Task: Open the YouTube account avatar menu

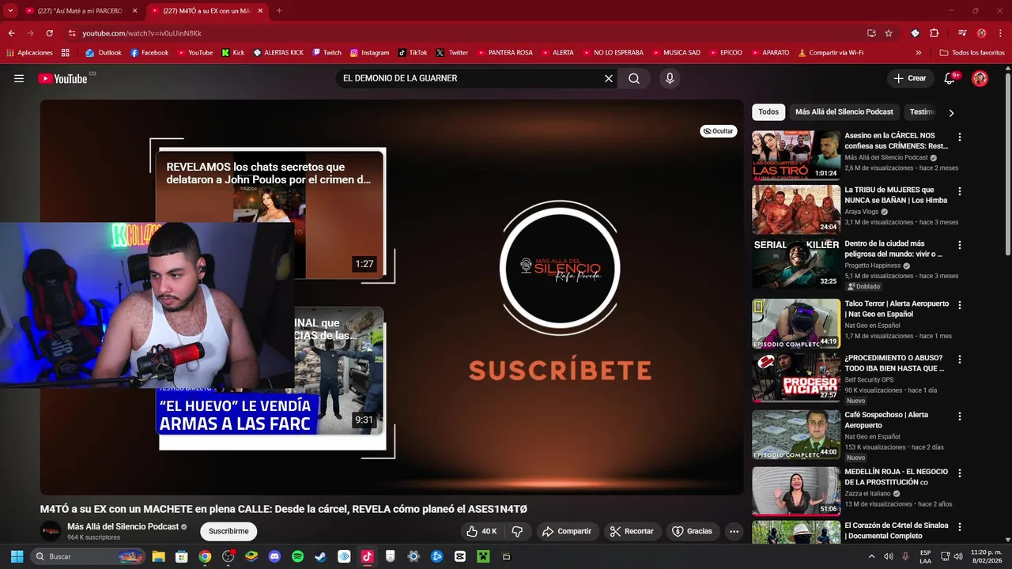Action: (980, 78)
